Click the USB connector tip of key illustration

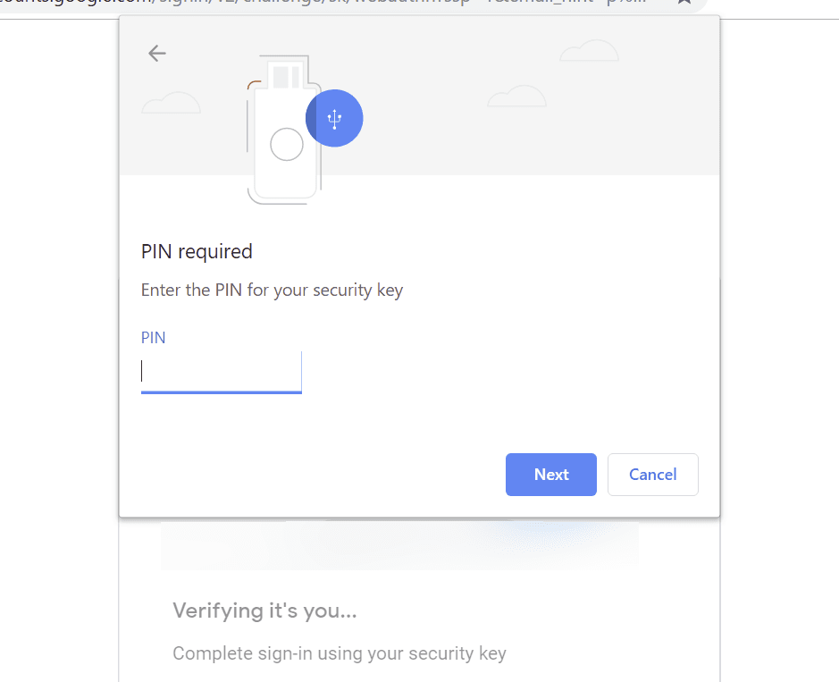coord(286,71)
